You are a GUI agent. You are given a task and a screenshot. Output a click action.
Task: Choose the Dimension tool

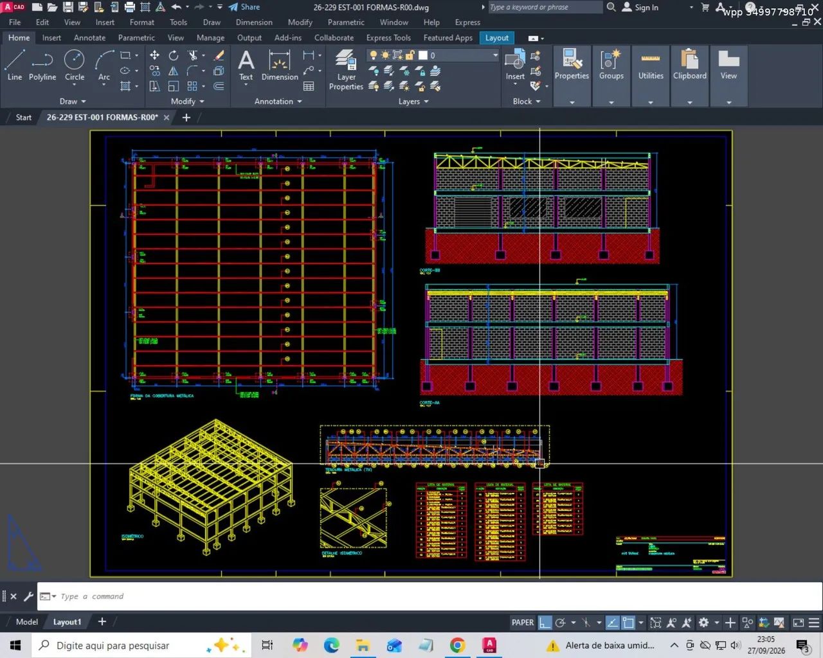(280, 65)
